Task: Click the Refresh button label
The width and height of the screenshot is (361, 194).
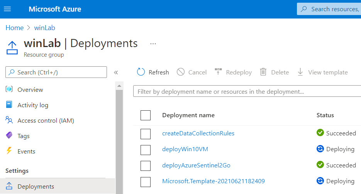Action: (159, 73)
